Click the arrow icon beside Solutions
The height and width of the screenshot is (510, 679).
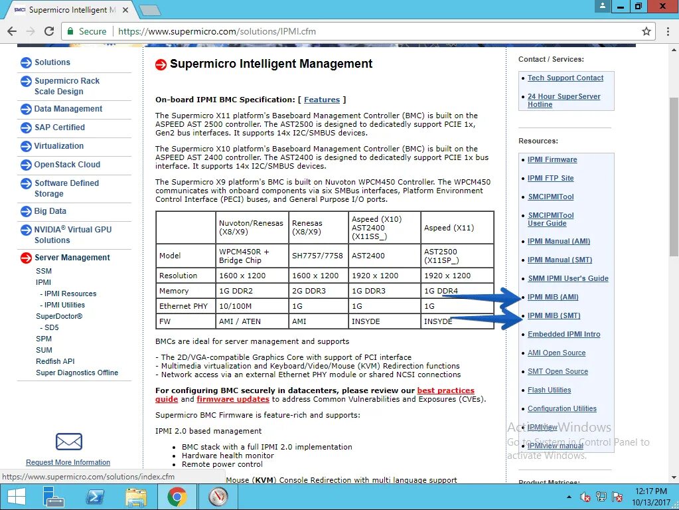(x=26, y=63)
